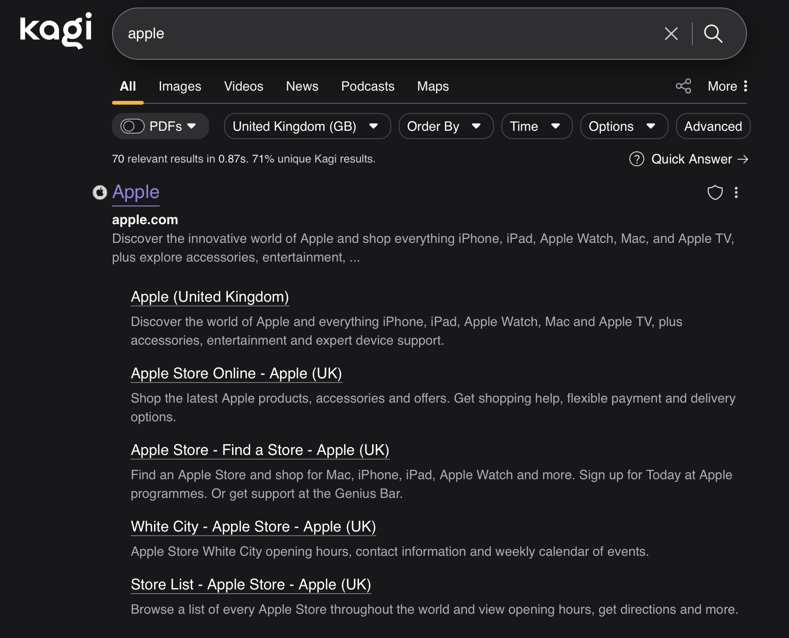This screenshot has height=638, width=789.
Task: Switch to the Podcasts tab
Action: [x=367, y=86]
